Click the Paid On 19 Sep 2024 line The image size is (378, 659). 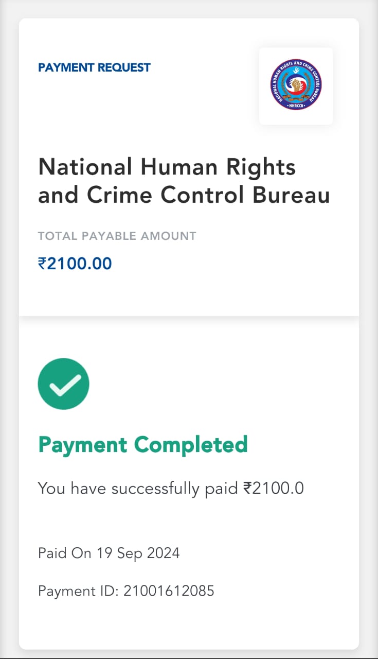pos(109,553)
